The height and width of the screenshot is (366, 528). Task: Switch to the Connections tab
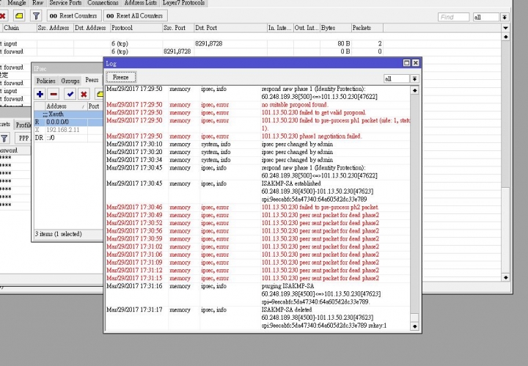pos(103,3)
